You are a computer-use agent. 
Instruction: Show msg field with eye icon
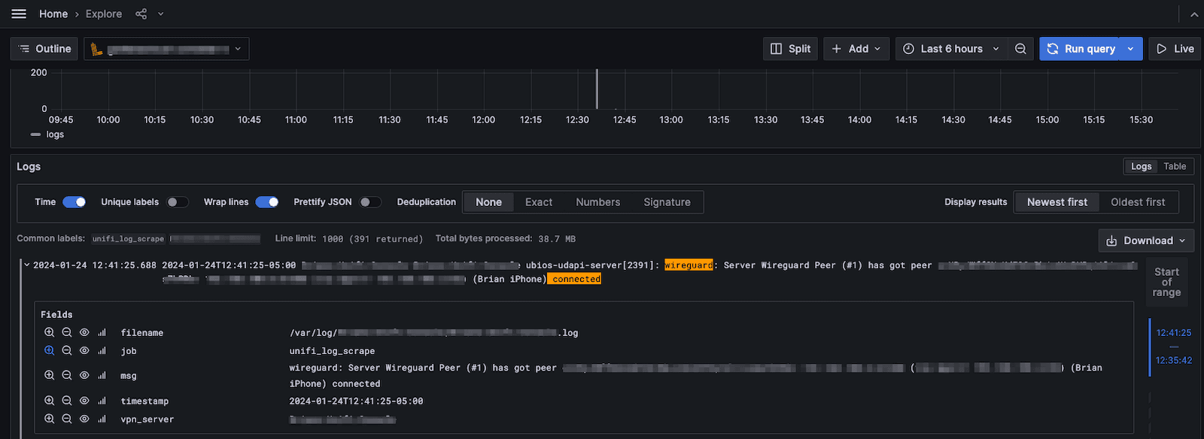pos(84,375)
